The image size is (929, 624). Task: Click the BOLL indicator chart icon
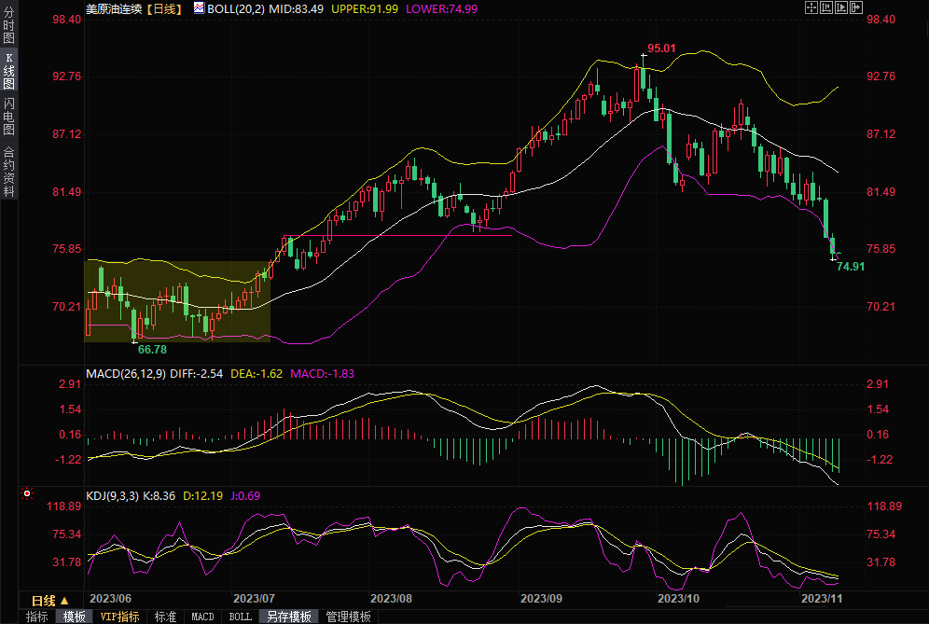coord(198,7)
